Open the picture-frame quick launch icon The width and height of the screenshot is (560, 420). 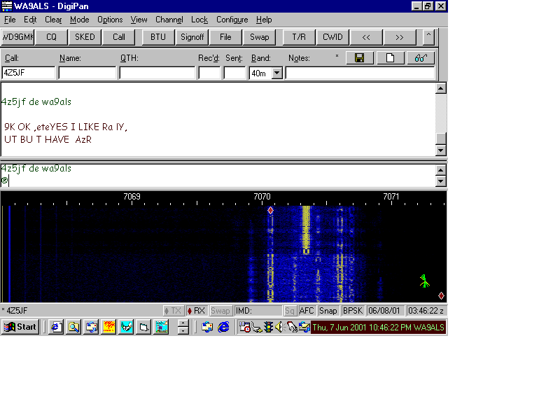pos(162,327)
